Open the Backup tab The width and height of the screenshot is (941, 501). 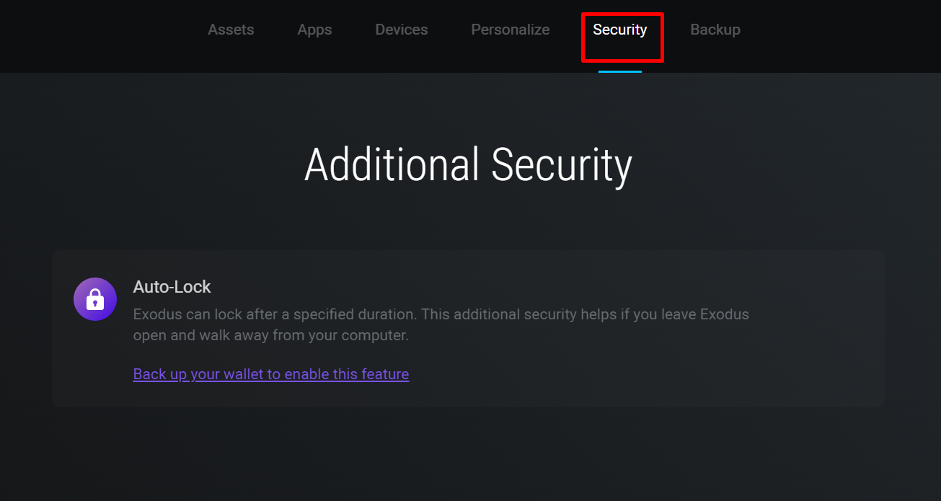tap(715, 30)
